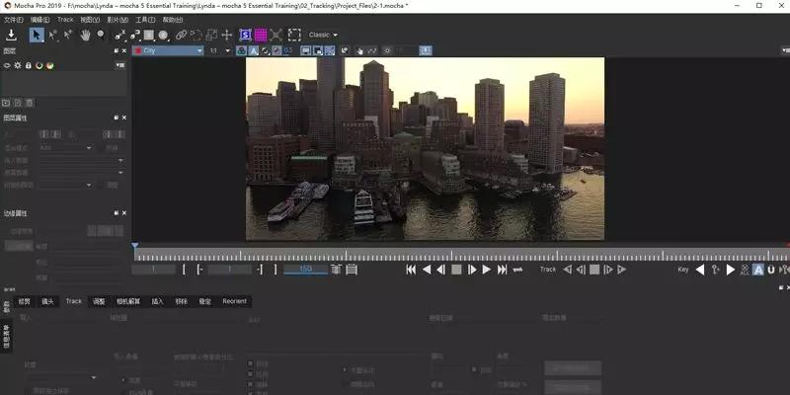
Task: Open the 1:1 zoom level dropdown
Action: tap(219, 50)
